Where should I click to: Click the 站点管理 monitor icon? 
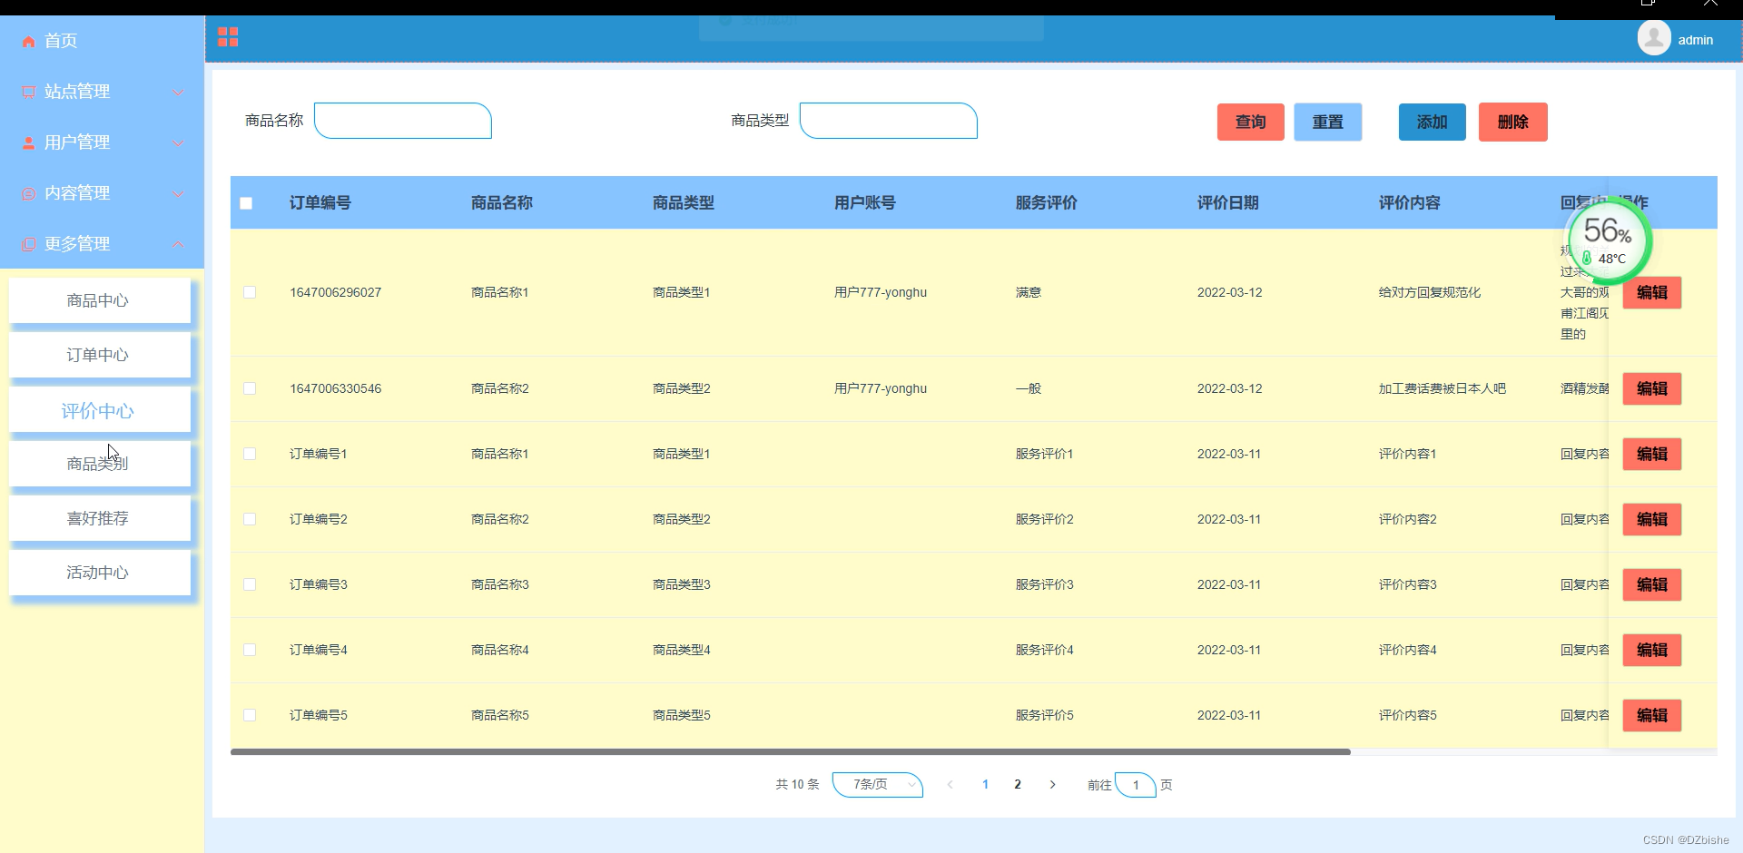pos(29,93)
